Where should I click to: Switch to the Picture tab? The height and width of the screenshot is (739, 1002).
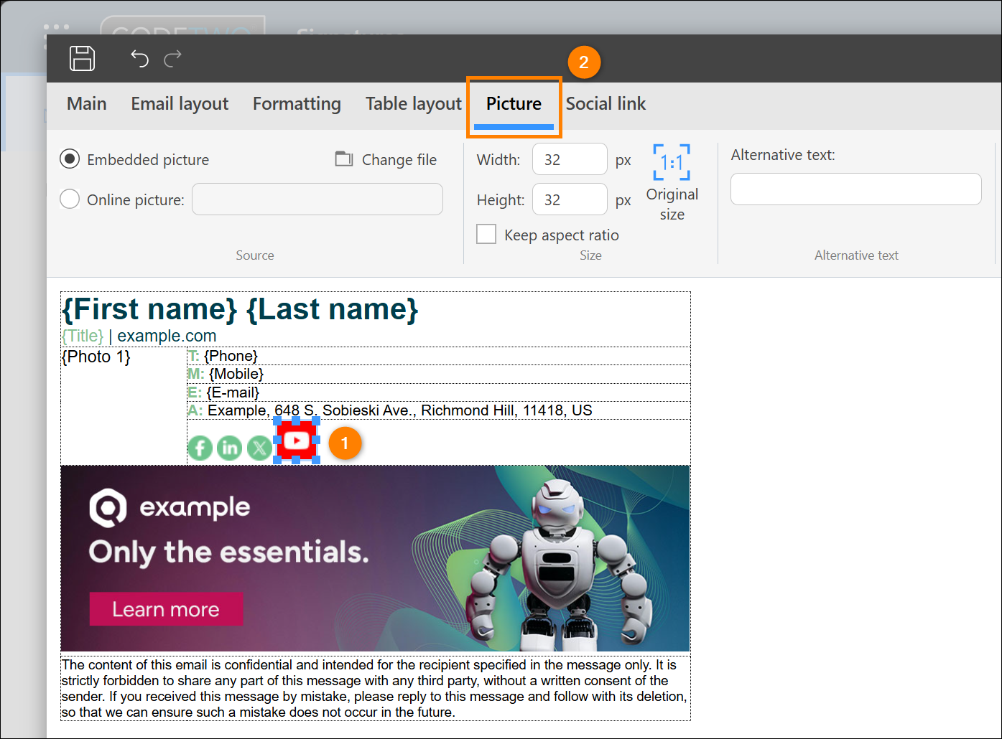514,104
